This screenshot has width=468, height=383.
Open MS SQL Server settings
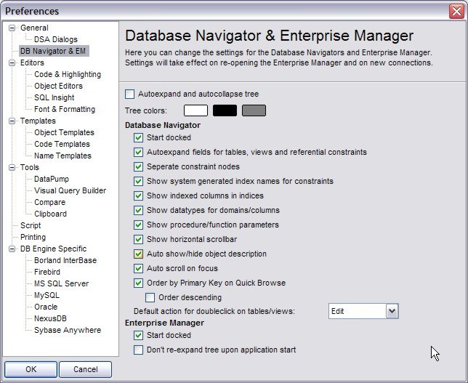point(62,284)
